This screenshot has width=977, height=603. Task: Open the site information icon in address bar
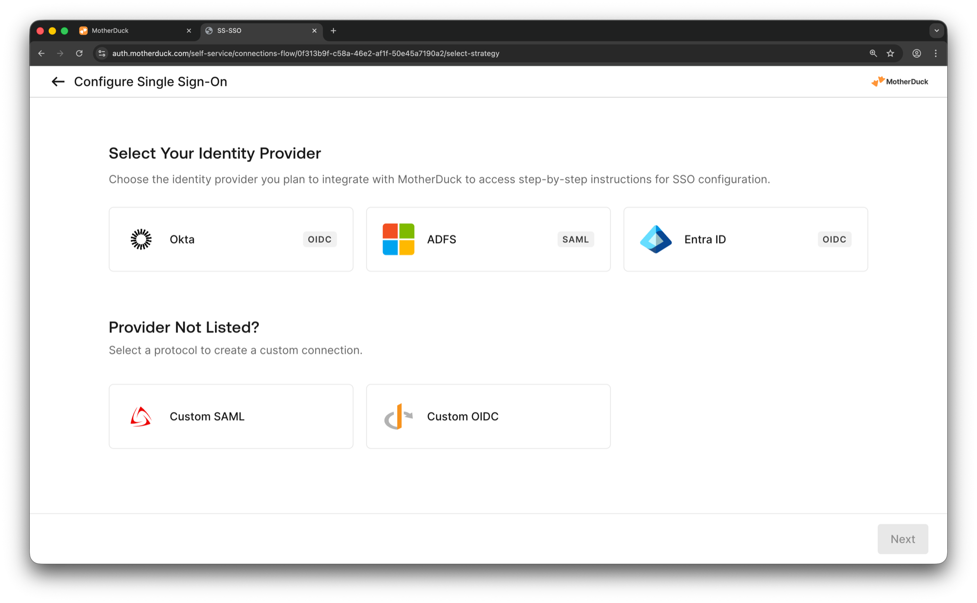(x=102, y=53)
